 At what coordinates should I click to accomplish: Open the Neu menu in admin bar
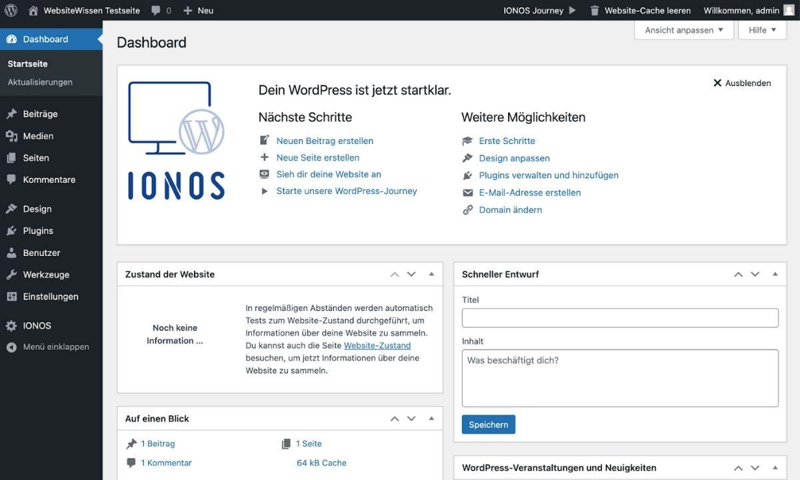click(198, 11)
